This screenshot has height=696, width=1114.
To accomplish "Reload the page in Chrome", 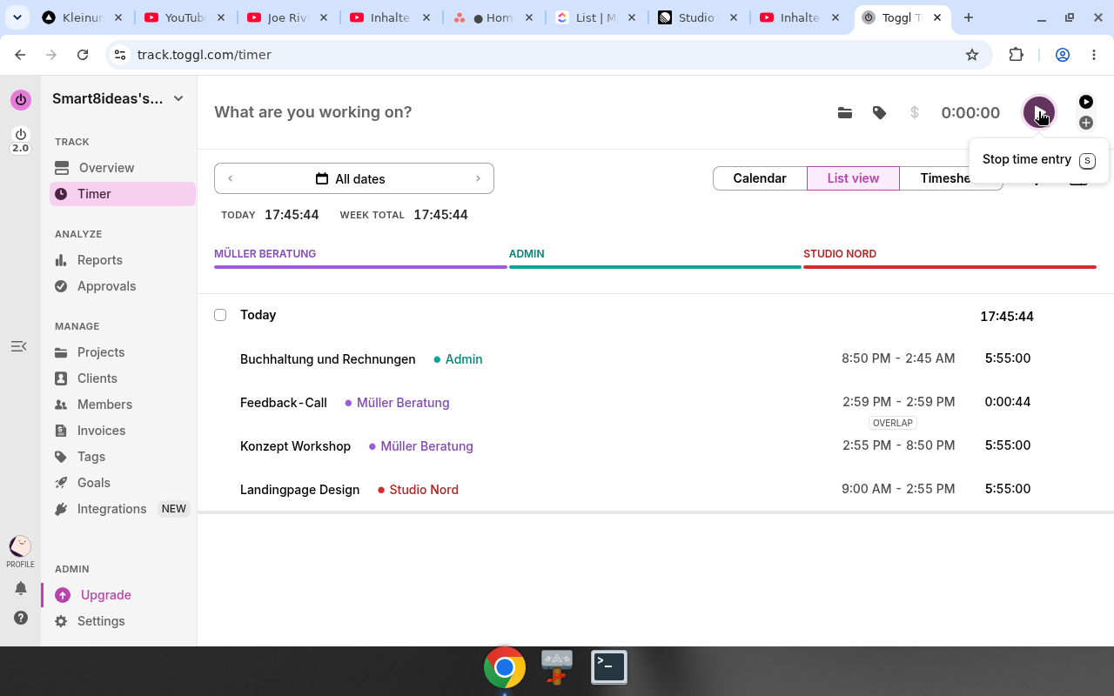I will [x=83, y=55].
